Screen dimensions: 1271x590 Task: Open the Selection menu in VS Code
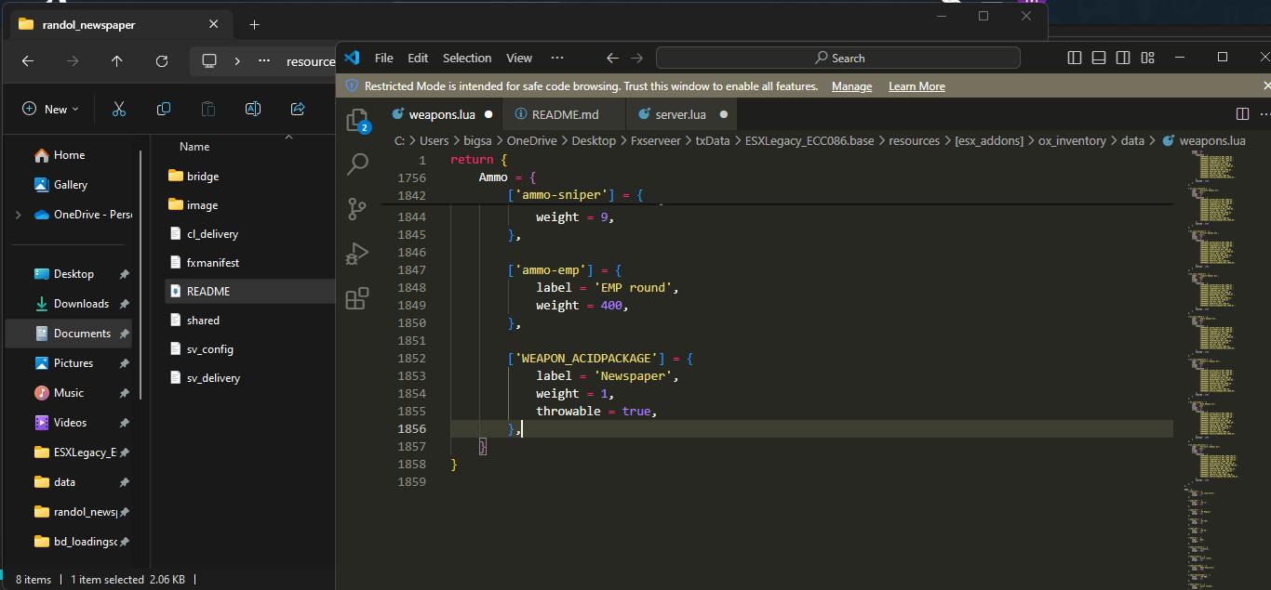tap(466, 57)
